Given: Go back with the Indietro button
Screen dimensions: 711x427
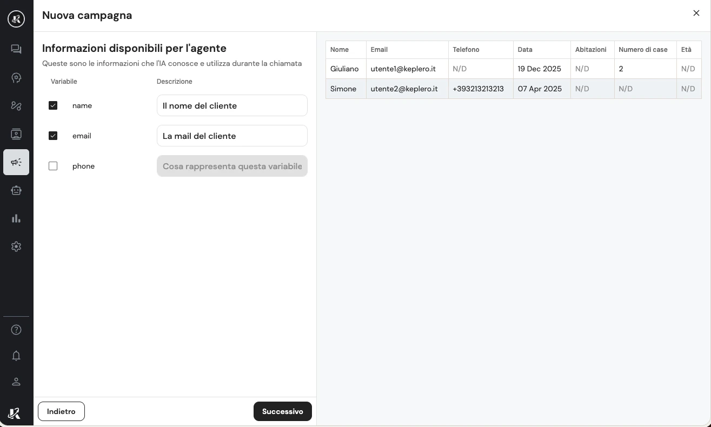Looking at the screenshot, I should tap(61, 411).
